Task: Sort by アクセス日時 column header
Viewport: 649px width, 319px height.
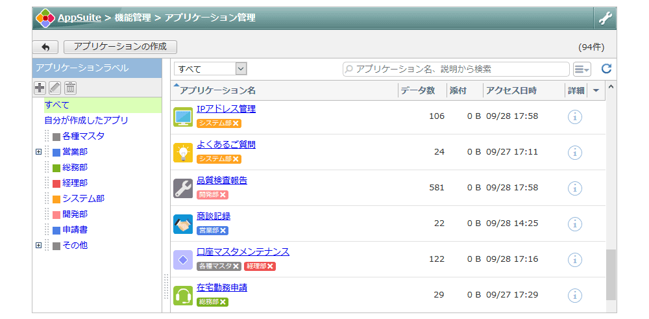Action: [x=511, y=91]
